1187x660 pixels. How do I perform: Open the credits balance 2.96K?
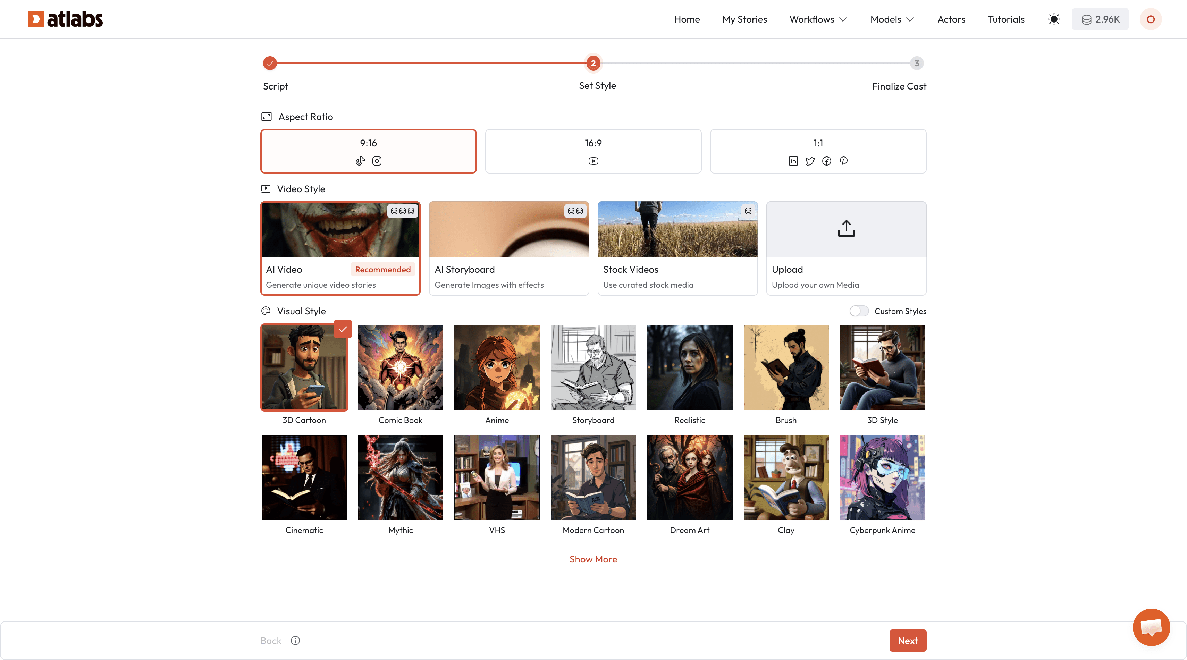tap(1100, 19)
